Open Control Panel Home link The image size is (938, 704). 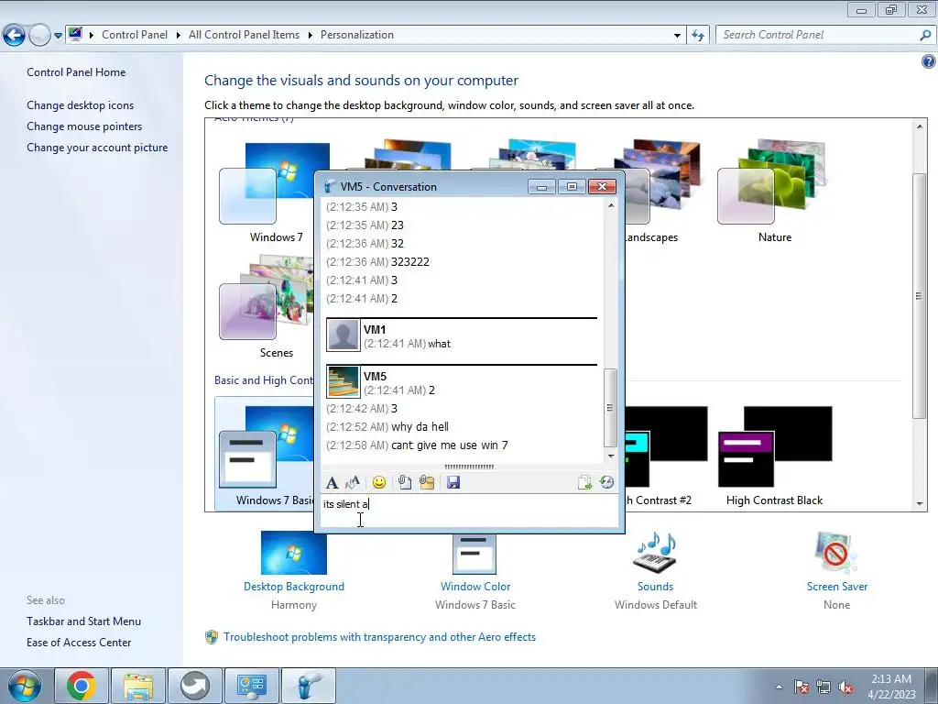tap(76, 72)
